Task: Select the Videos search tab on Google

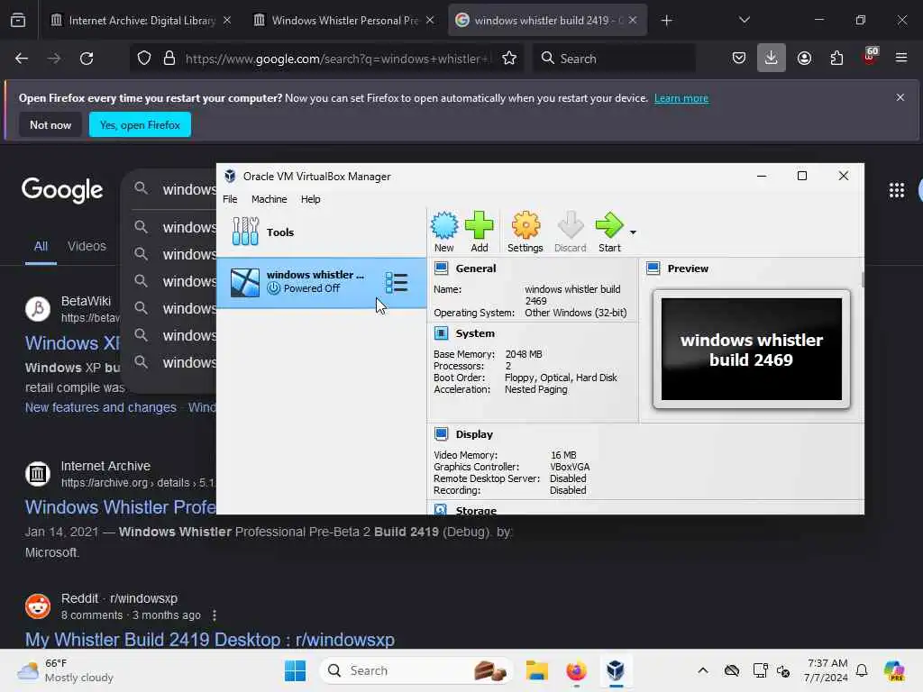Action: [87, 246]
